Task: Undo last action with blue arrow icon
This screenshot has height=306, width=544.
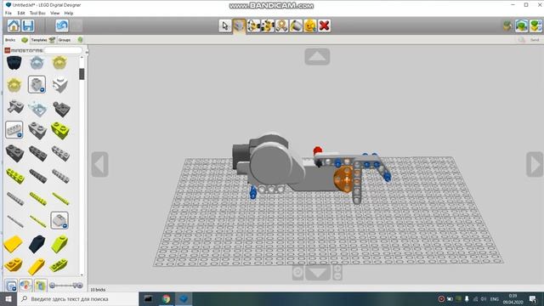Action: click(x=62, y=25)
